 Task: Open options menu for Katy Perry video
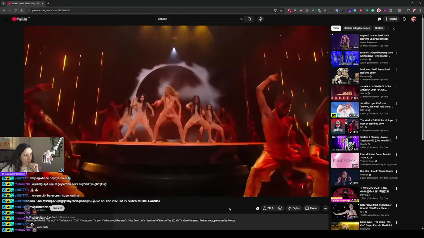[x=397, y=206]
